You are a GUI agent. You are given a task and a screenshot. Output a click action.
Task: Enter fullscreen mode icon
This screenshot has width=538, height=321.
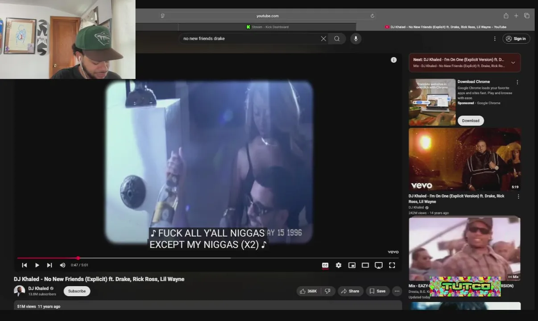pyautogui.click(x=392, y=265)
